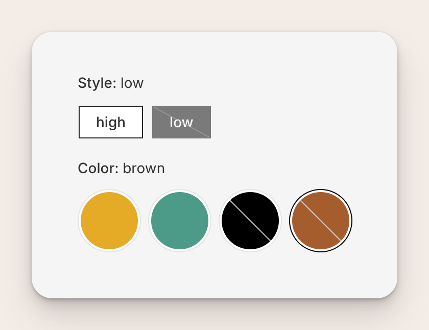429x330 pixels.
Task: Click the word brown next to Color
Action: [x=144, y=168]
